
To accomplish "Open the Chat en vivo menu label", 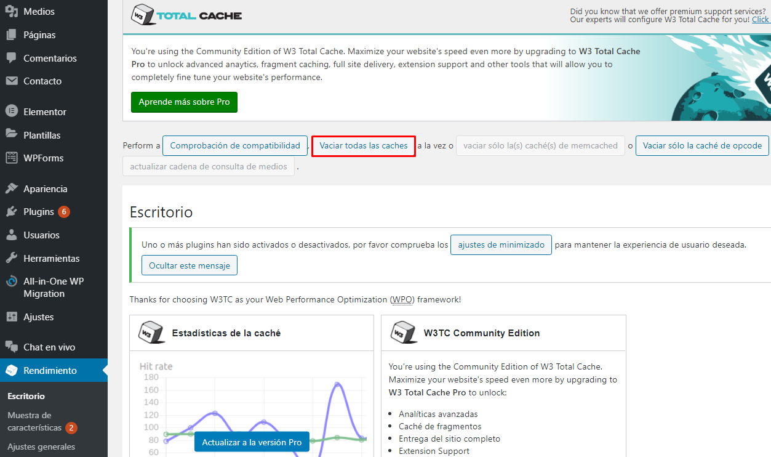I will 49,347.
